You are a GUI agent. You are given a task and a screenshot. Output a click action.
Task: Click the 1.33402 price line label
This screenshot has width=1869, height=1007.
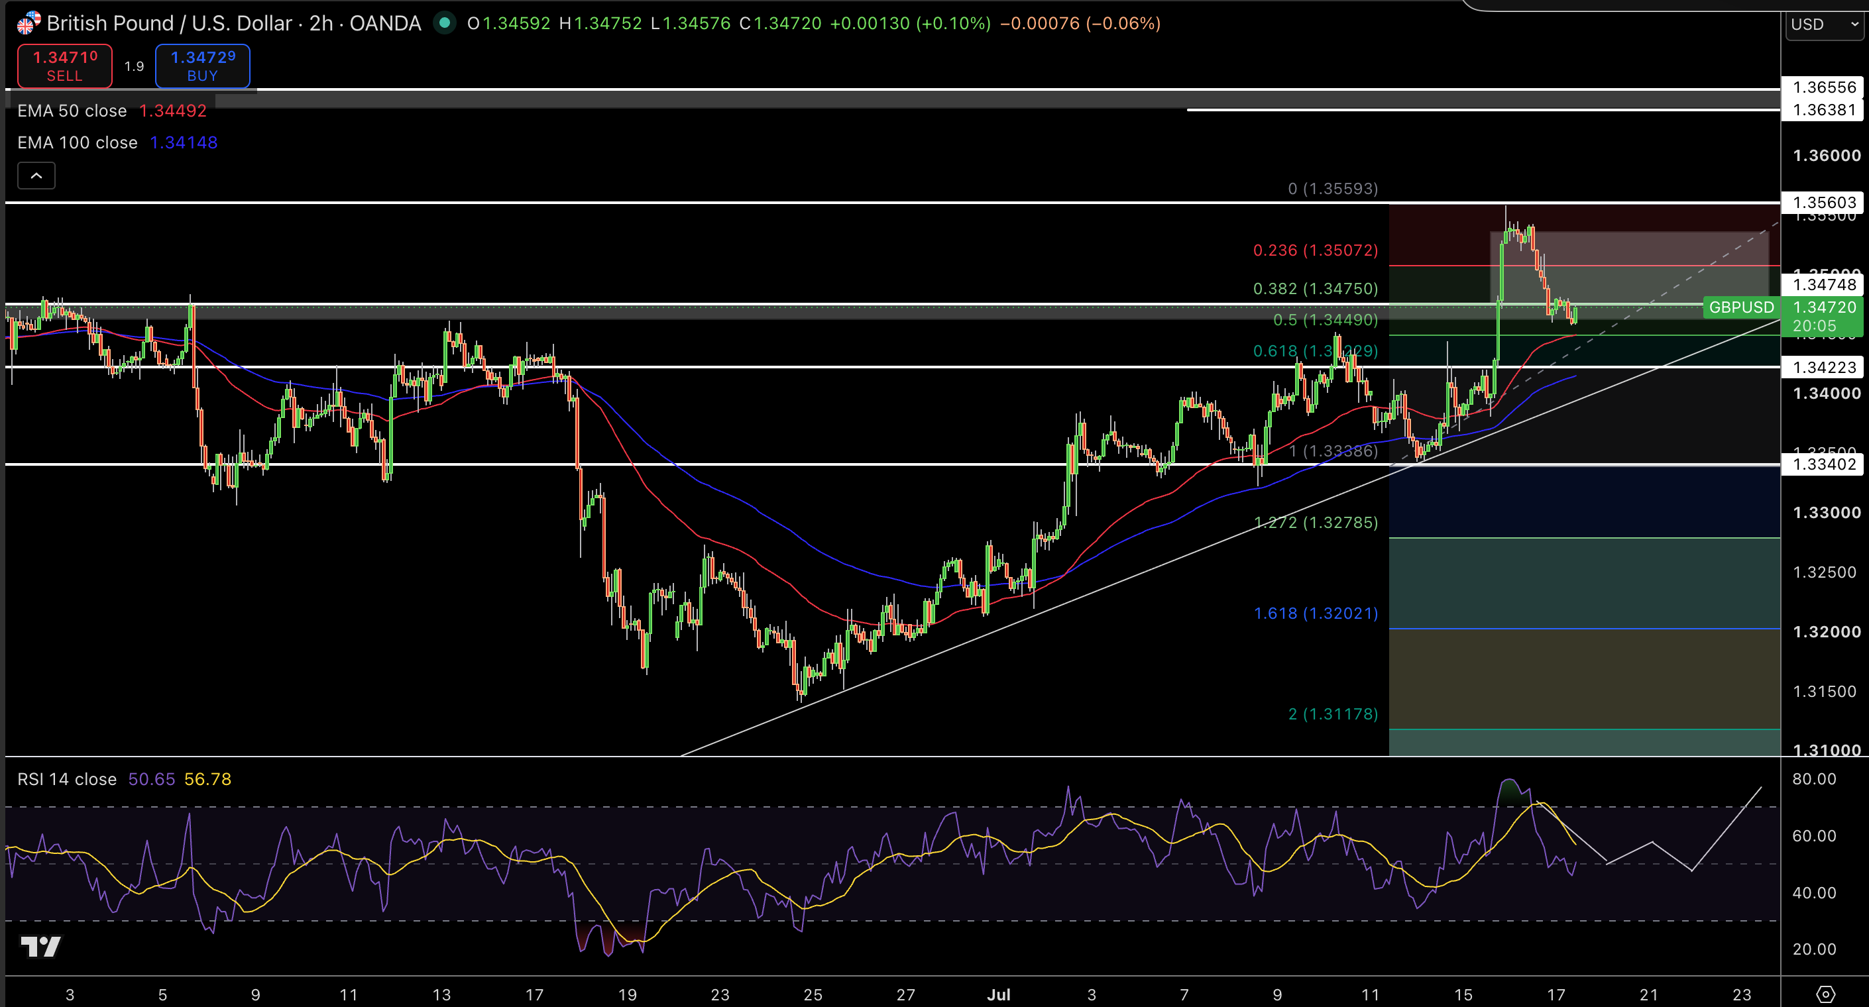pos(1824,464)
